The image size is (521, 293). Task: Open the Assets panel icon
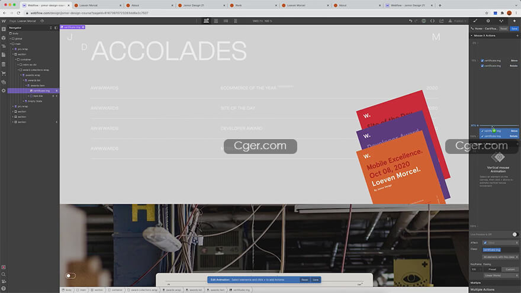4,82
